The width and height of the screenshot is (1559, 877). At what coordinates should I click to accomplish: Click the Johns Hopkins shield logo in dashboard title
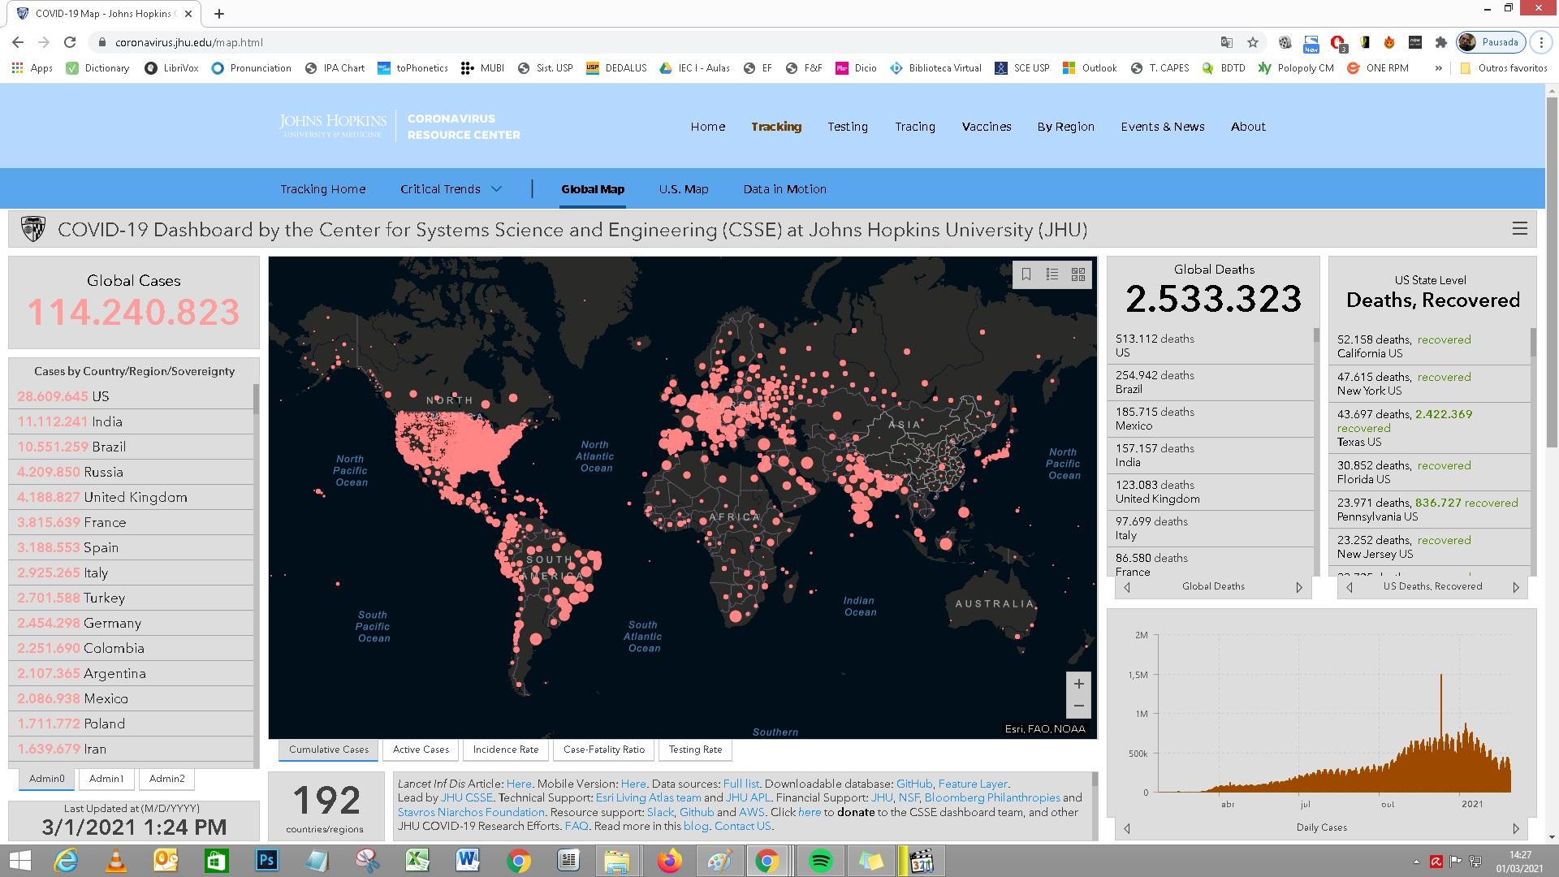pos(33,229)
